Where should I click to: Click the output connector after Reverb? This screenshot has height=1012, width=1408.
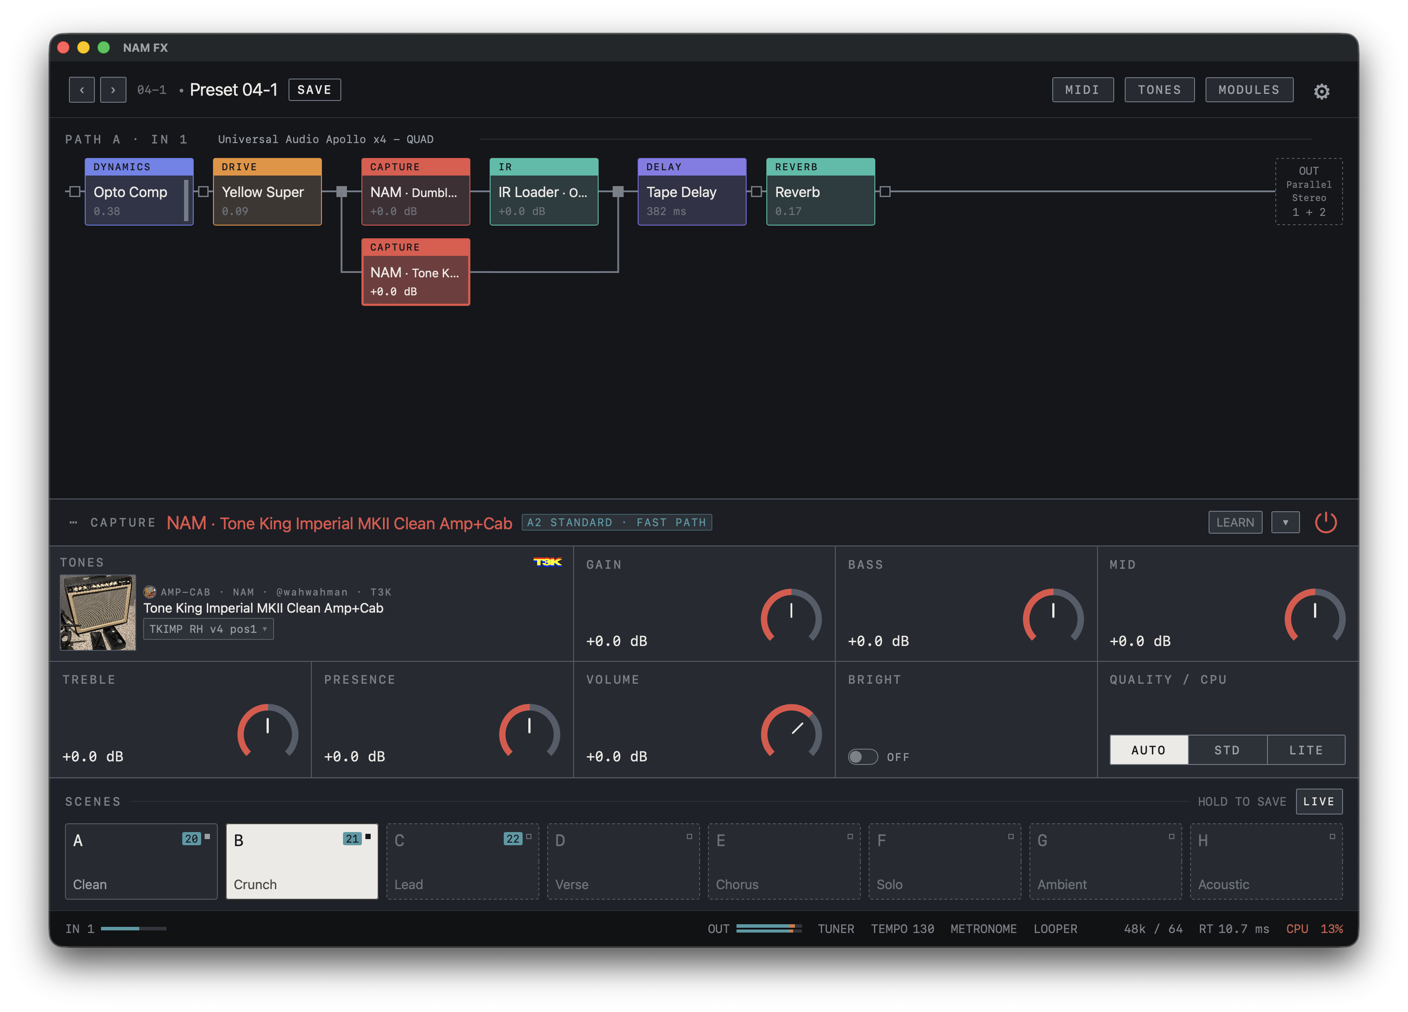[x=885, y=192]
